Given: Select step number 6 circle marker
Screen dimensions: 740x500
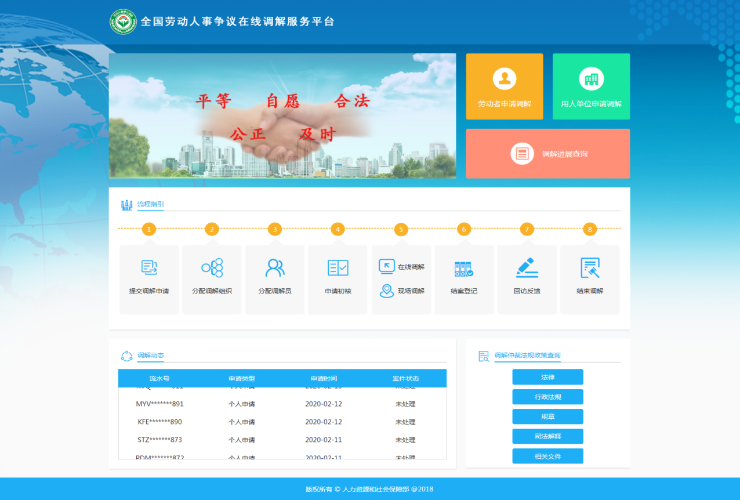Looking at the screenshot, I should click(464, 229).
